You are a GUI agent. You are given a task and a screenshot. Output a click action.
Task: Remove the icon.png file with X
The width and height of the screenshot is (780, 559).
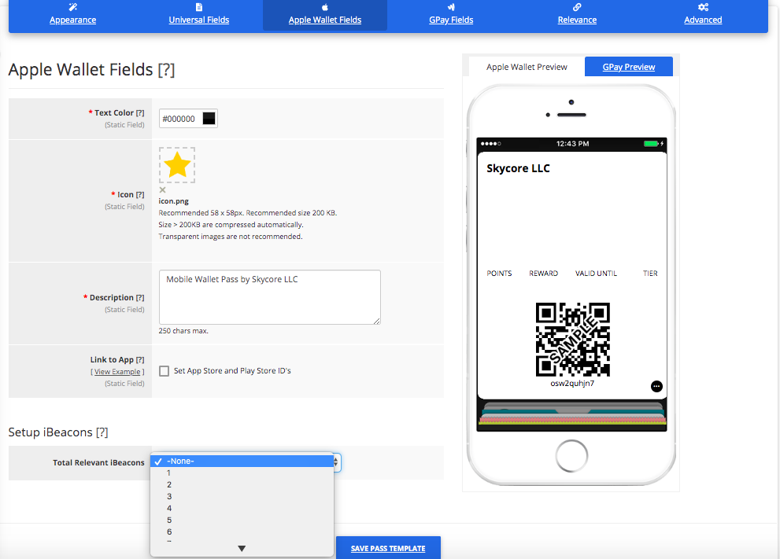163,189
